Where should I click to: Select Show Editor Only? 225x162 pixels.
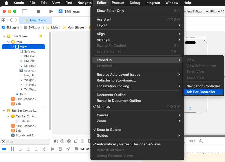pos(137,11)
